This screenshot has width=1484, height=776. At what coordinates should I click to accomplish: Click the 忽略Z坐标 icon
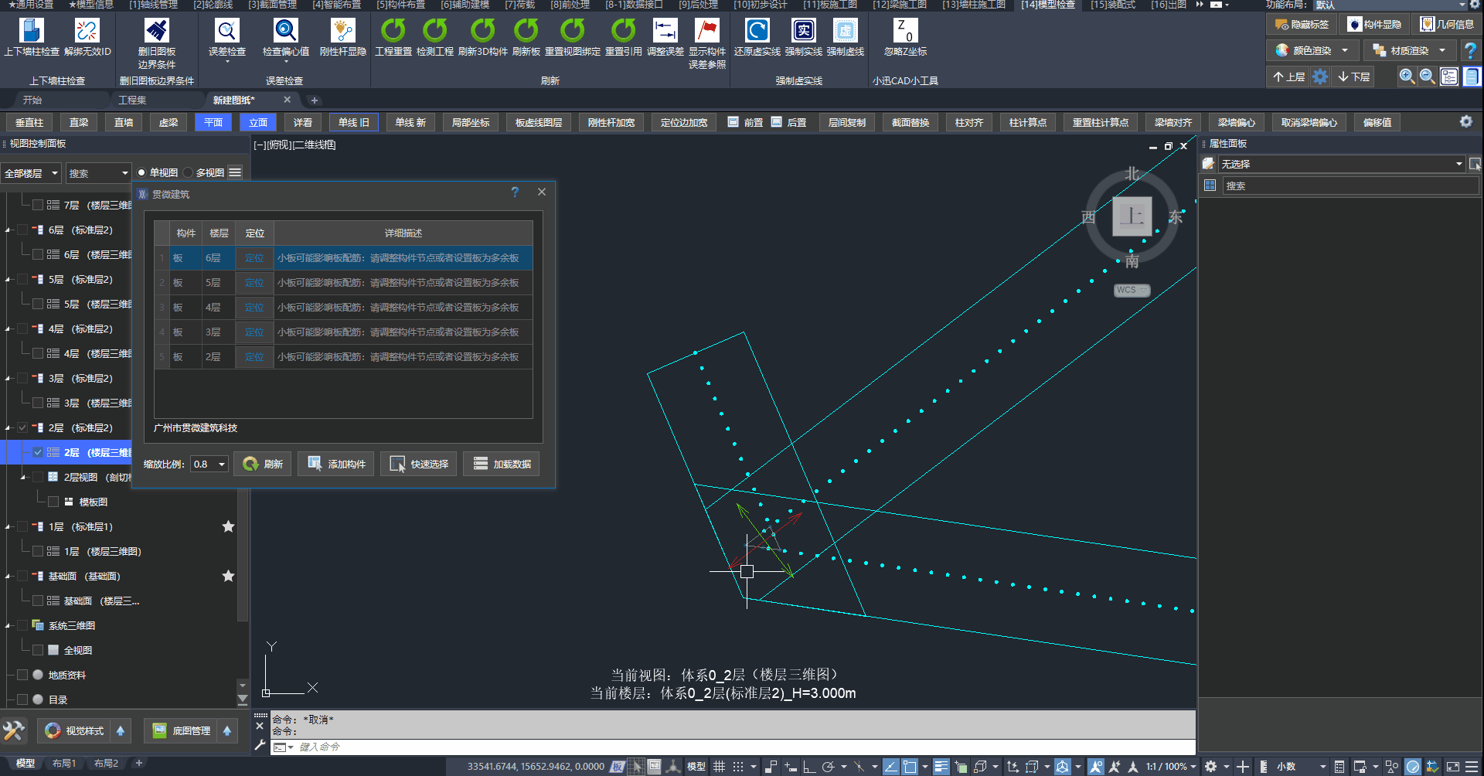coord(905,31)
